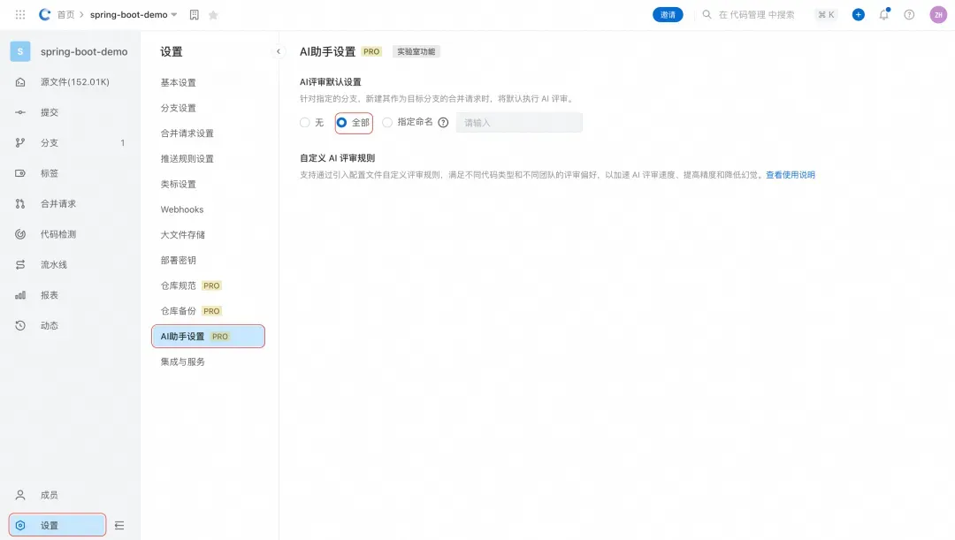This screenshot has width=955, height=540.
Task: Click the bookmark icon next to repository name
Action: (195, 15)
